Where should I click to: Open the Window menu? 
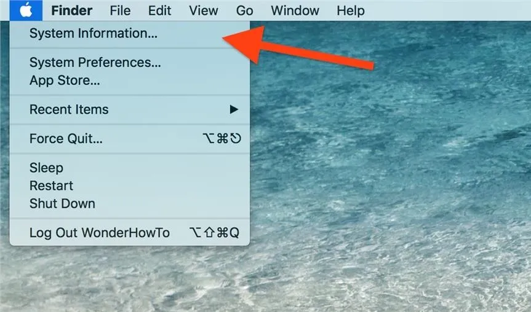(x=295, y=10)
